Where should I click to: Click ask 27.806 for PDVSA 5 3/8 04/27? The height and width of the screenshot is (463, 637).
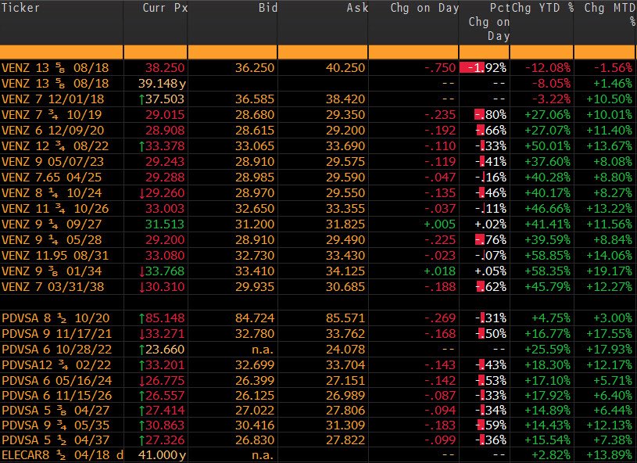(x=345, y=410)
